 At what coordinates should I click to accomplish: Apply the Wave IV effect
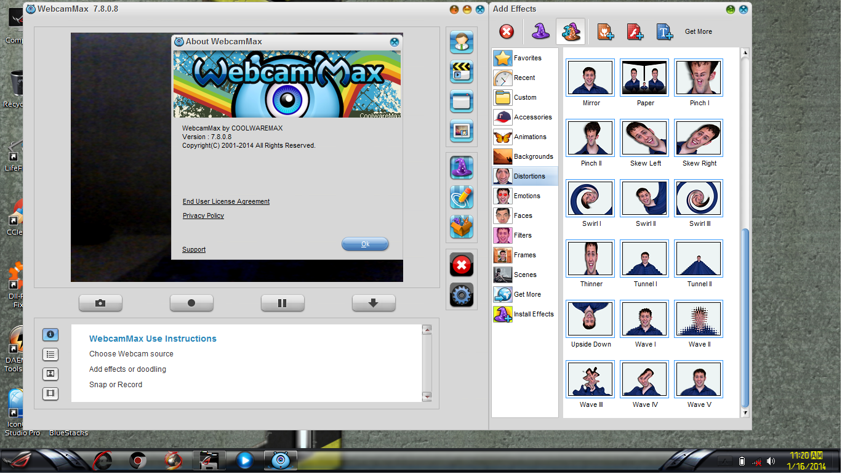(644, 379)
